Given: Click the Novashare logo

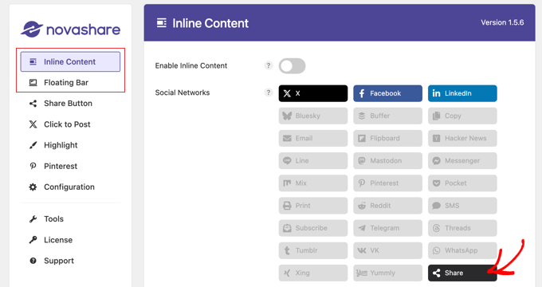Looking at the screenshot, I should tap(70, 29).
